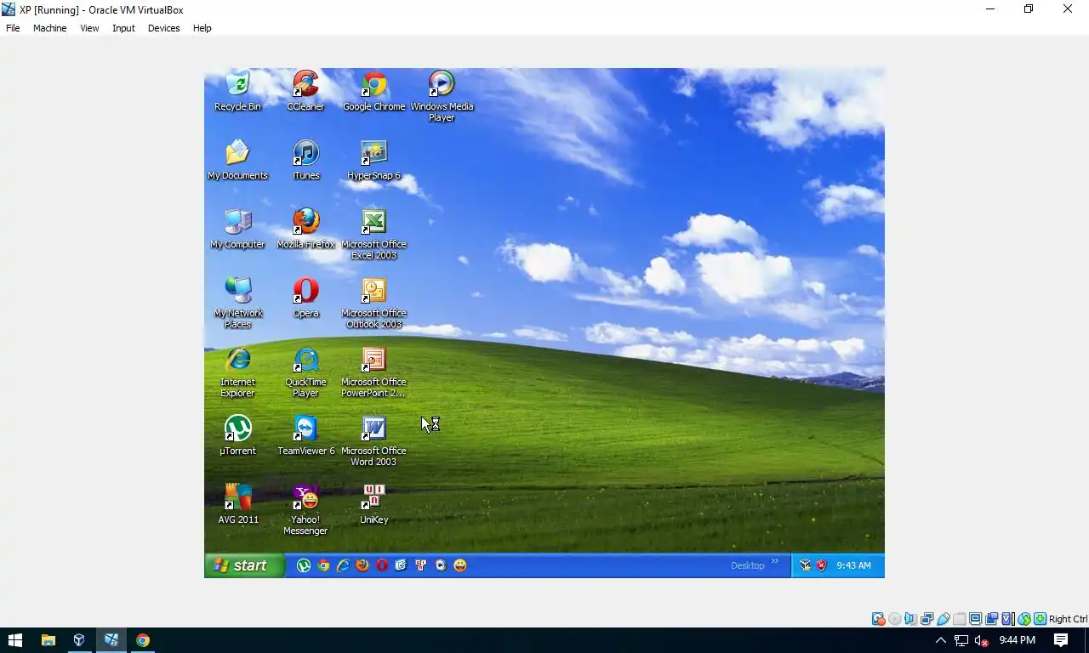
Task: Click the host network status tray icon
Action: (x=961, y=640)
